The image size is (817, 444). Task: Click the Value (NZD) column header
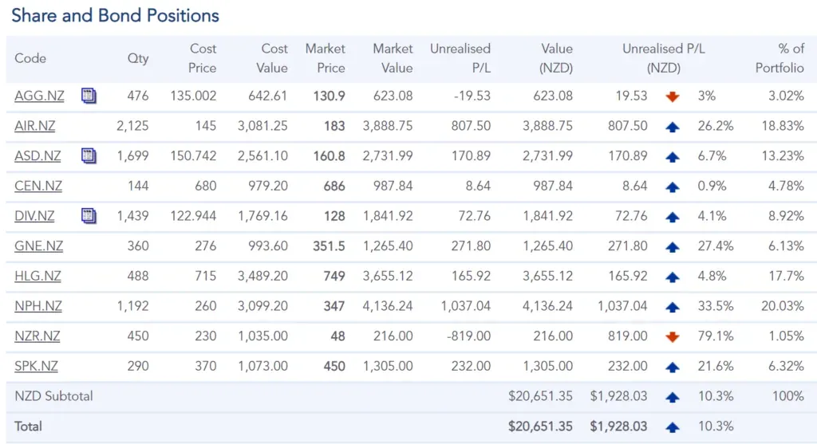[556, 58]
